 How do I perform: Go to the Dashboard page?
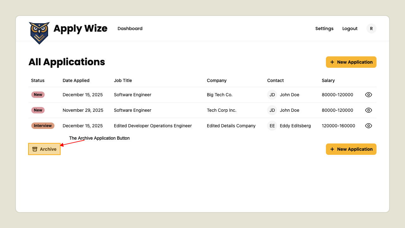130,28
